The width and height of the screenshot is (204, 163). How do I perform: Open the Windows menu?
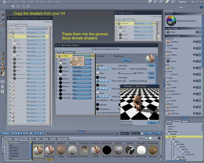point(41,2)
